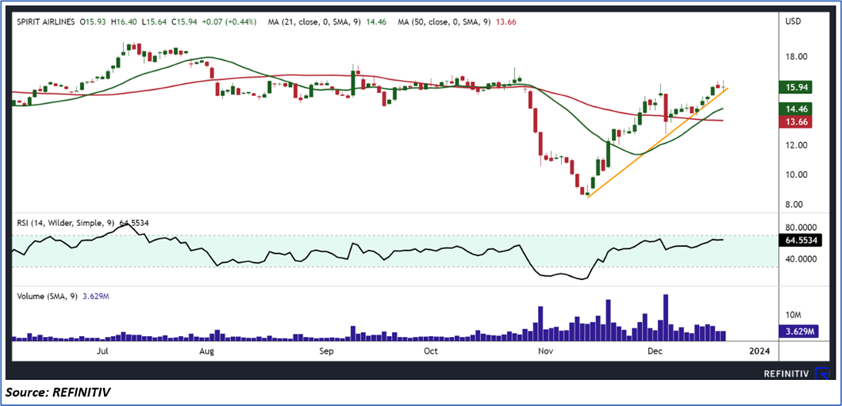Click the Source: REFINITIV caption

(58, 393)
